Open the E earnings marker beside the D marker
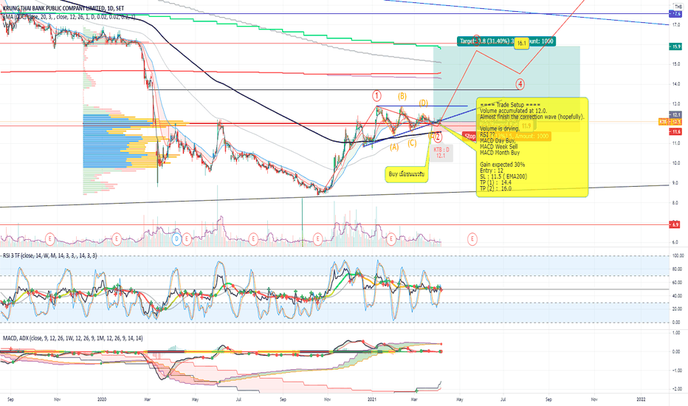The image size is (688, 406). (187, 239)
